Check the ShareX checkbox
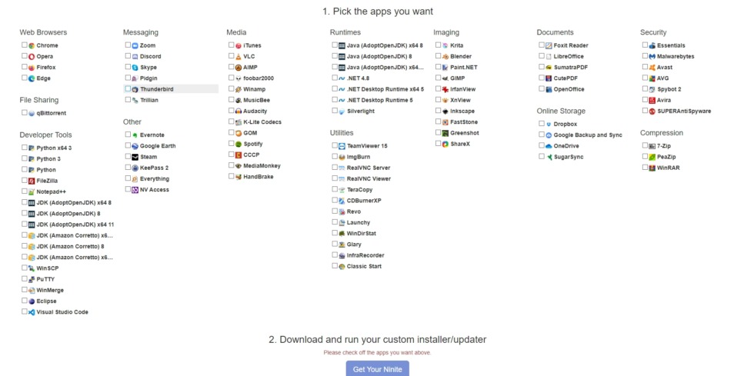This screenshot has height=376, width=754. coord(438,143)
